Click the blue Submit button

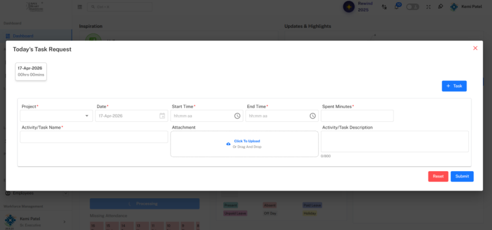(462, 176)
